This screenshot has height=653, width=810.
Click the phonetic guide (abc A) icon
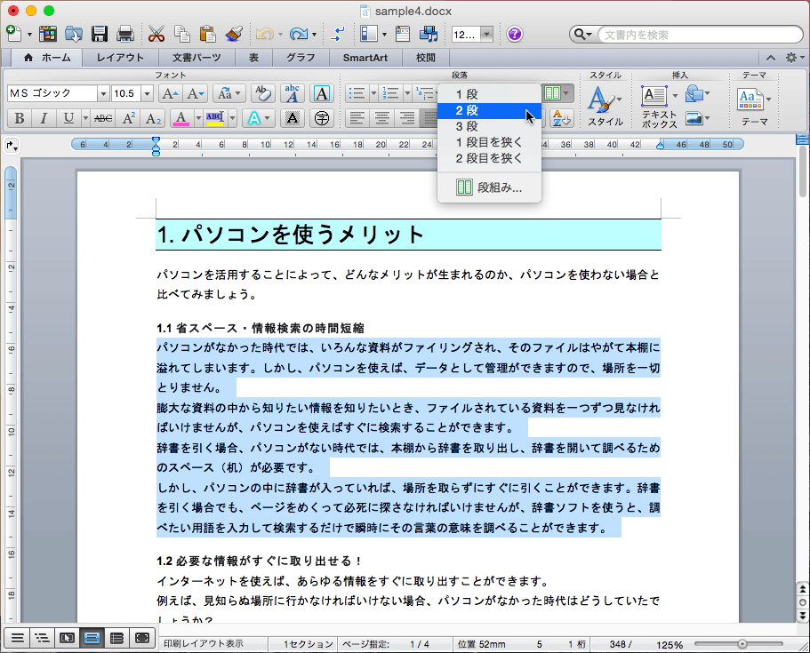pos(292,93)
